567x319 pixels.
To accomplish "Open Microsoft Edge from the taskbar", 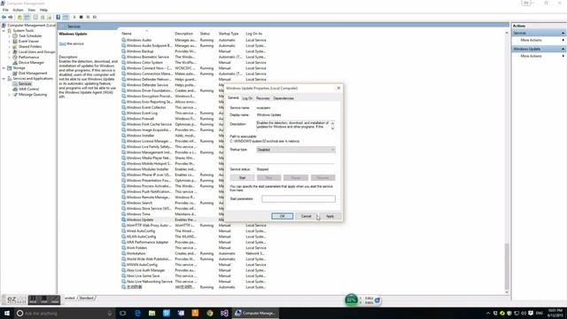I will point(137,313).
